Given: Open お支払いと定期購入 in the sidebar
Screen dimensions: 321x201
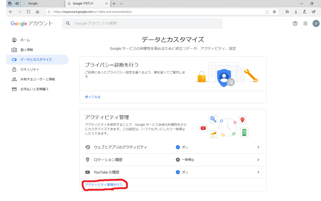Looking at the screenshot, I should [38, 89].
